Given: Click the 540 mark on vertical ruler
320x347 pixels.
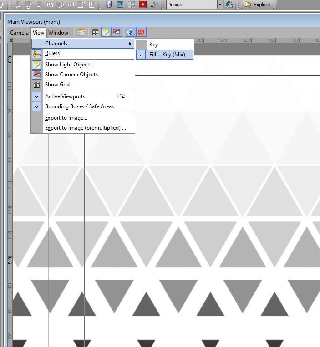Looking at the screenshot, I should (10, 261).
